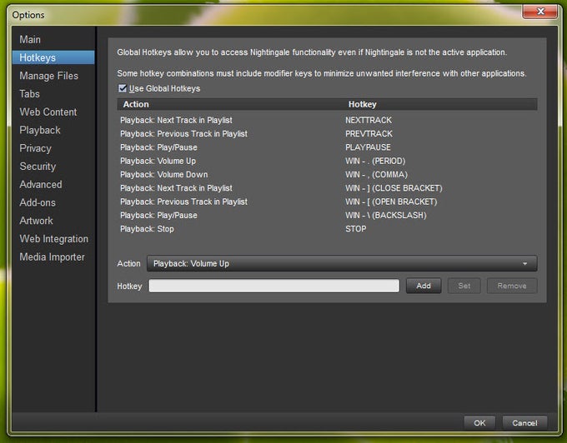Open the Privacy section
The width and height of the screenshot is (567, 443).
pyautogui.click(x=53, y=148)
